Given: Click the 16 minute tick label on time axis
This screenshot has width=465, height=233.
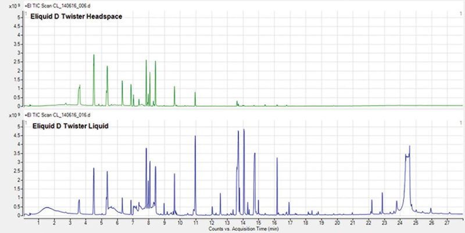Looking at the screenshot, I should (x=274, y=222).
